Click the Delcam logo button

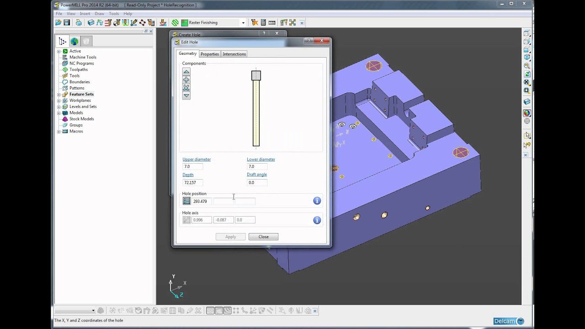coord(509,321)
